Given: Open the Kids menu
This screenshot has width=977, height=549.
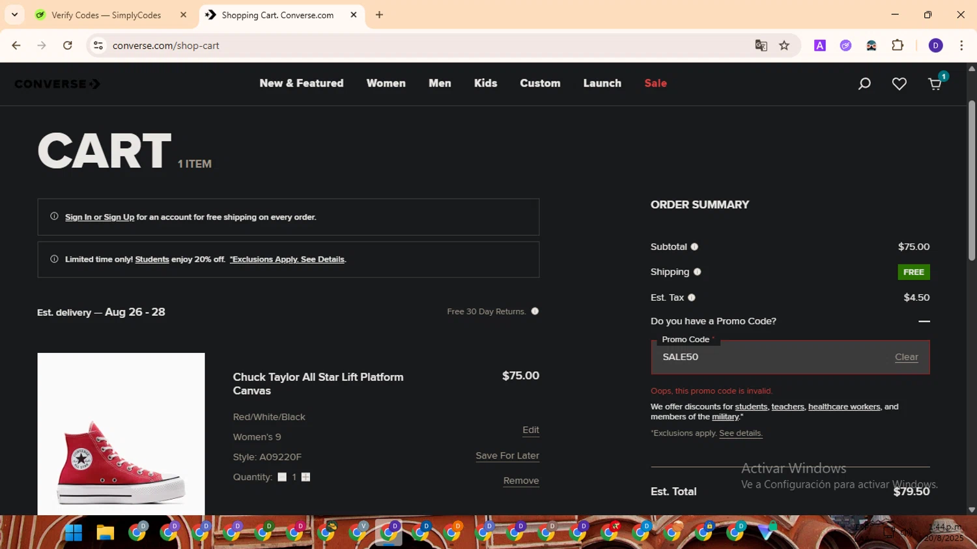Looking at the screenshot, I should pyautogui.click(x=486, y=83).
